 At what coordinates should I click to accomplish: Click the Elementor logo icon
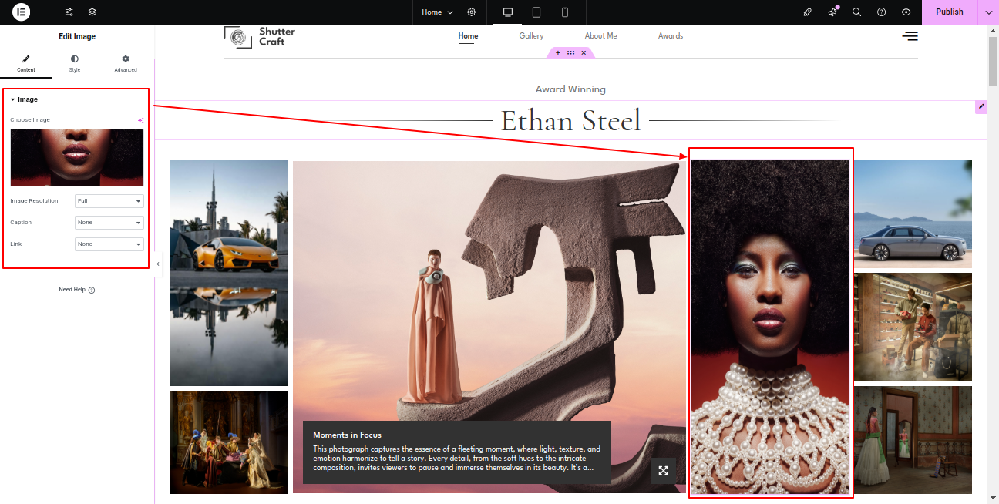21,12
